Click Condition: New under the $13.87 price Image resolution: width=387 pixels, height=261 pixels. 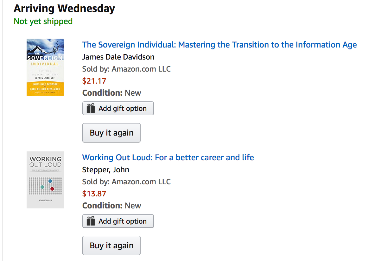click(x=112, y=206)
